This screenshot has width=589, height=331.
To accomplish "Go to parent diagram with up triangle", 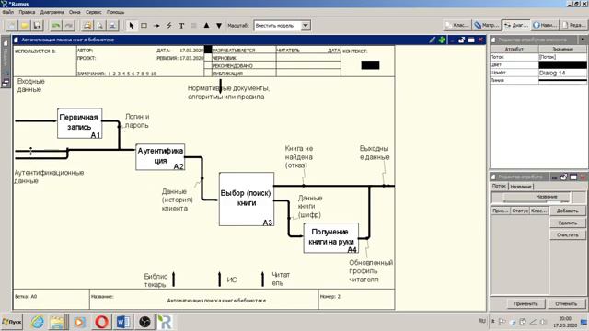I will (206, 26).
